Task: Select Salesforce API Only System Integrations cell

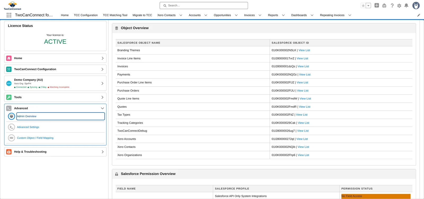Action: (276, 196)
